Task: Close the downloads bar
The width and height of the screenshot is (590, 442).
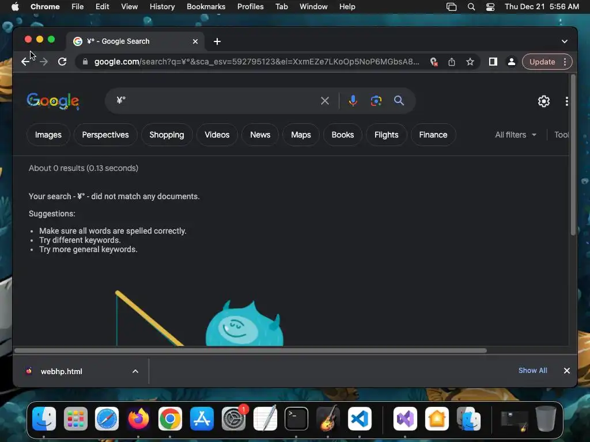Action: (x=567, y=371)
